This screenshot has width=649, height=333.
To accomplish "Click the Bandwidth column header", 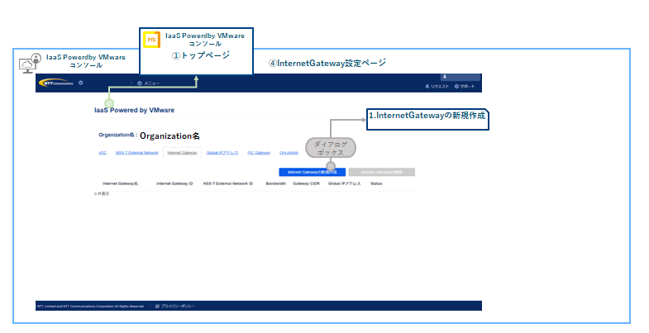I will (275, 183).
